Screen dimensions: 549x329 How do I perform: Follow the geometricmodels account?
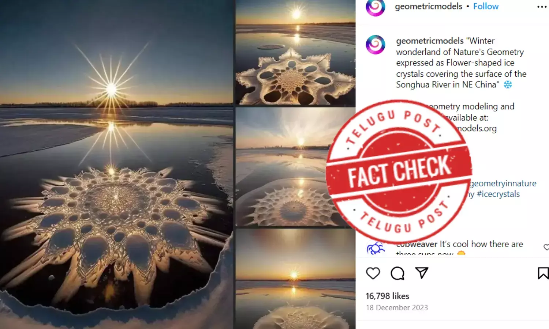486,6
